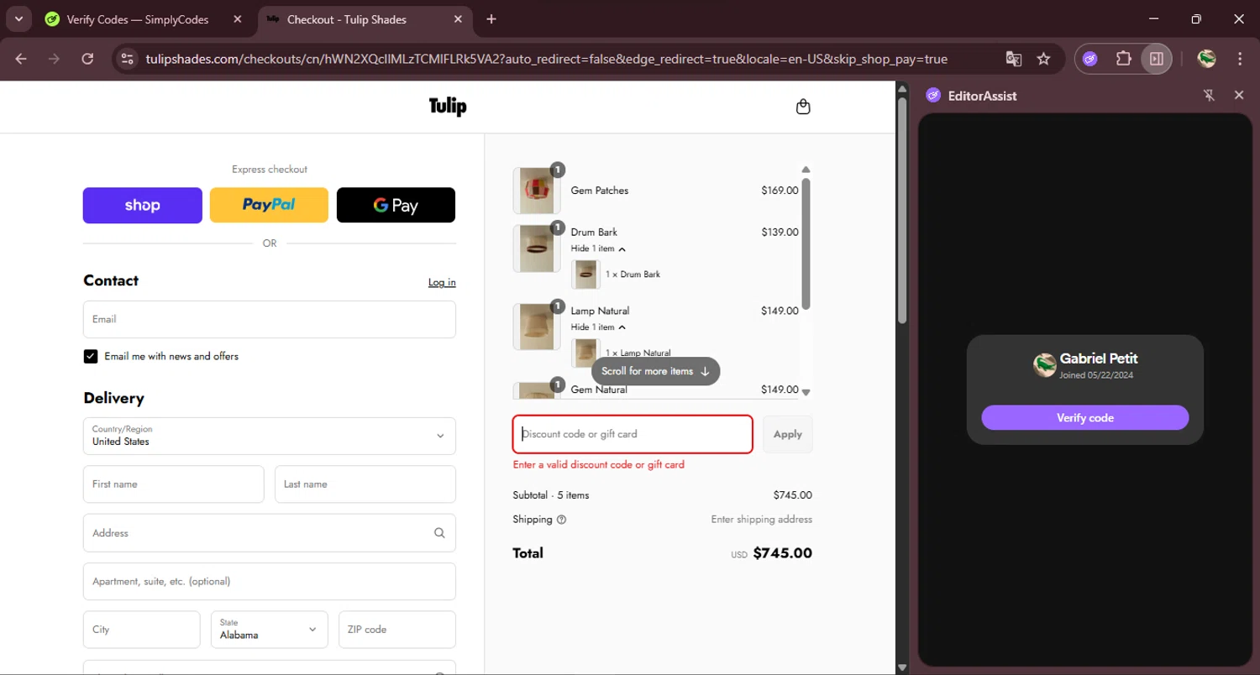The width and height of the screenshot is (1260, 675).
Task: Pay with PayPal express checkout
Action: point(269,206)
